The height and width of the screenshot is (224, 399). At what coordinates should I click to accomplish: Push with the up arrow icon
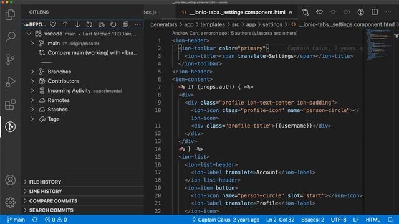pyautogui.click(x=65, y=24)
